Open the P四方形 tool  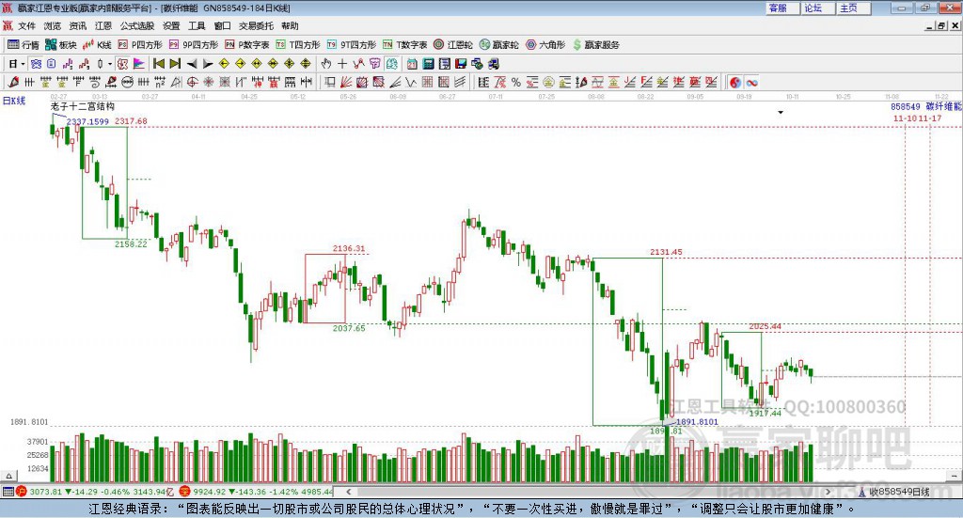(x=140, y=45)
